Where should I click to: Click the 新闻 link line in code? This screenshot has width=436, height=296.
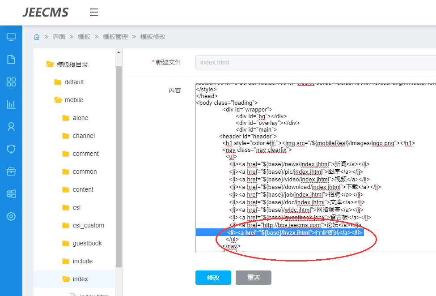[x=299, y=164]
